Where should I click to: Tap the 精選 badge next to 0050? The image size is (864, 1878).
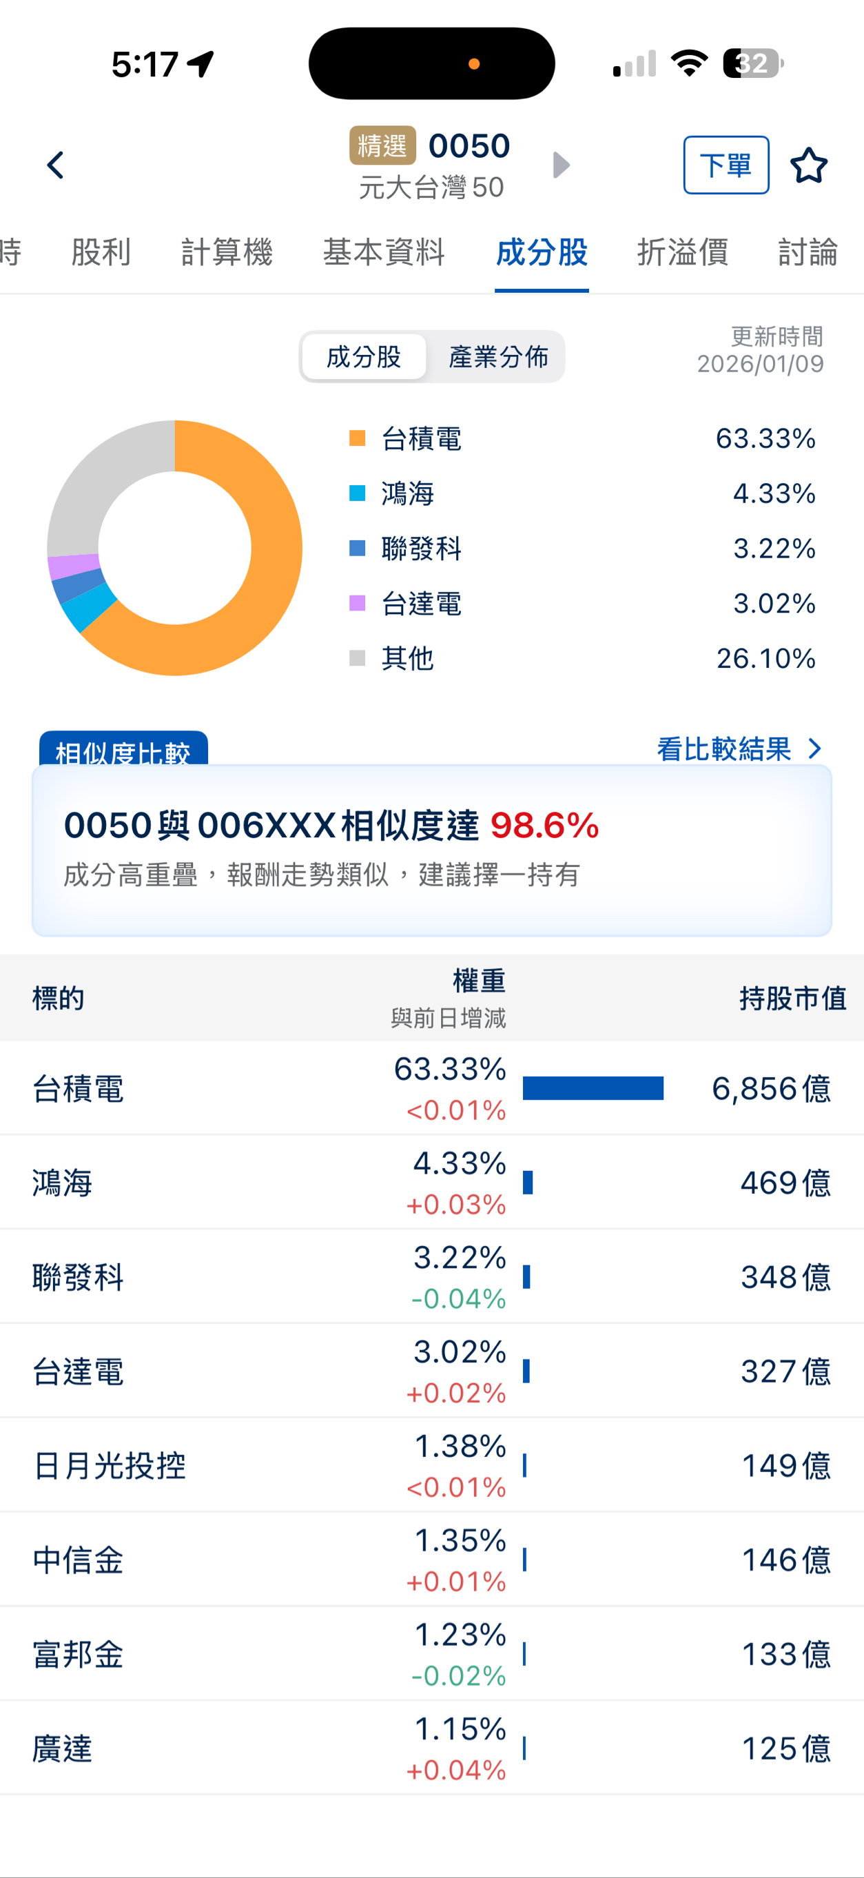[x=382, y=146]
